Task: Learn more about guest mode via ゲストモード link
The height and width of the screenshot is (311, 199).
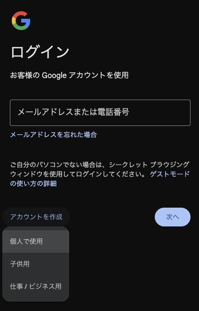Action: pos(170,174)
